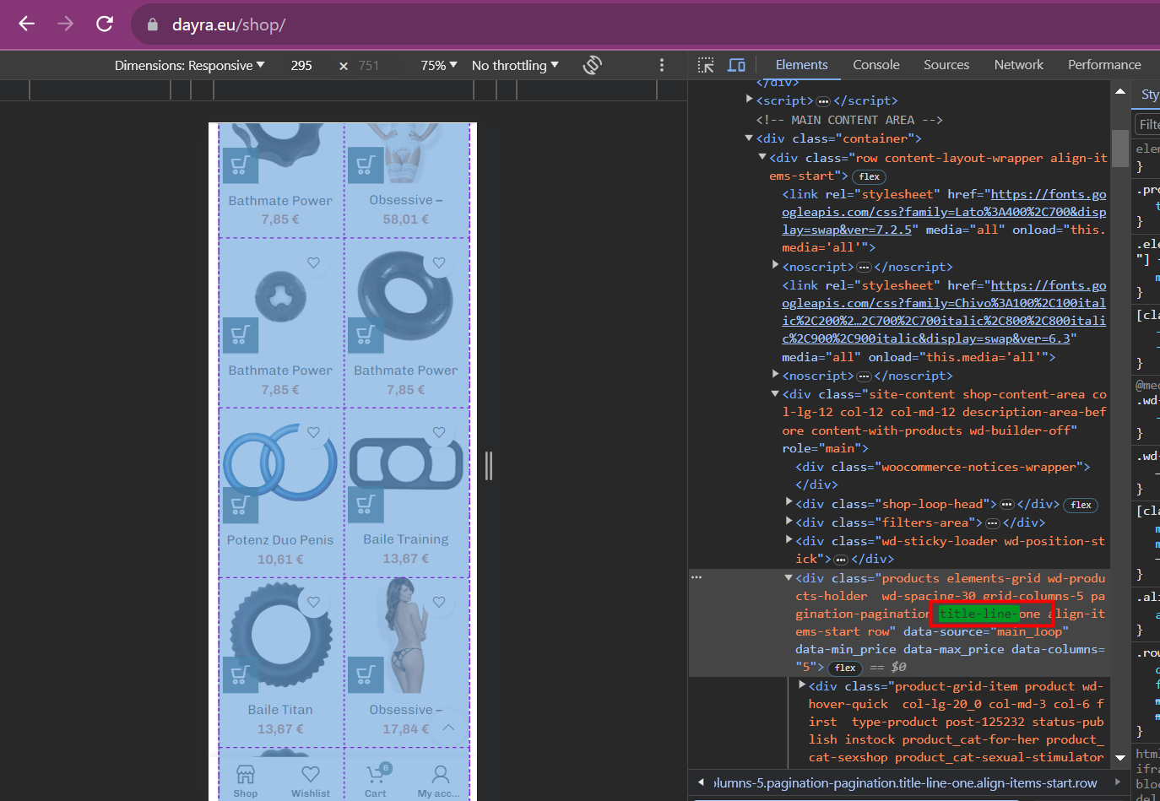Open the Network tab

[1019, 64]
